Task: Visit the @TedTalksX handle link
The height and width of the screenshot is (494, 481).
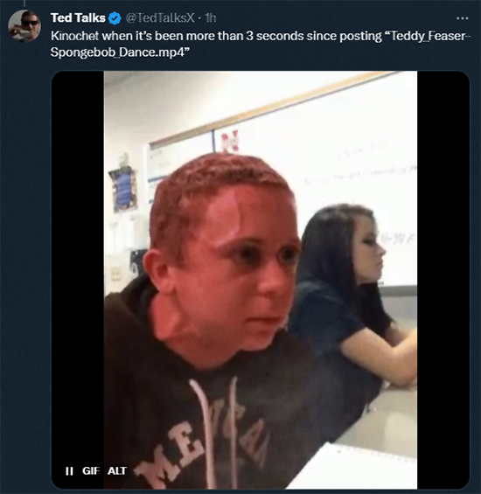Action: click(160, 18)
